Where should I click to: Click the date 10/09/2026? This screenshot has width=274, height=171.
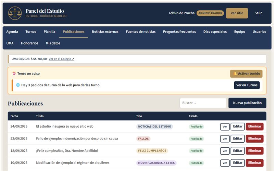pos(19,163)
